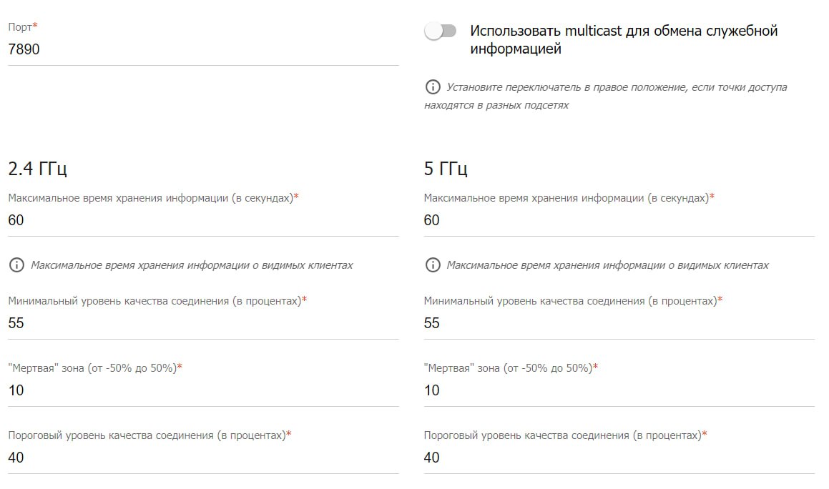Select the 2.4 ГГц minimum connection quality field
Screen dimensions: 829x489
[203, 323]
